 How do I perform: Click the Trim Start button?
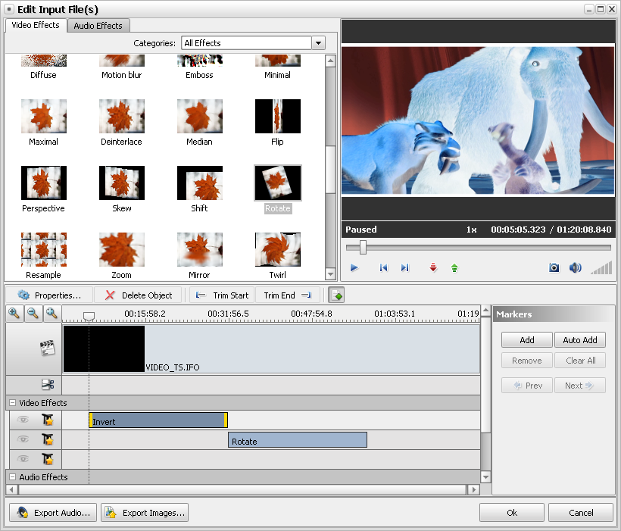coord(222,295)
